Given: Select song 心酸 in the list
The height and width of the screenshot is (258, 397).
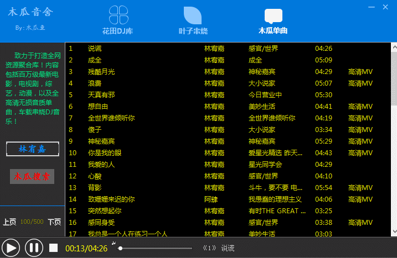Looking at the screenshot, I should coord(95,176).
